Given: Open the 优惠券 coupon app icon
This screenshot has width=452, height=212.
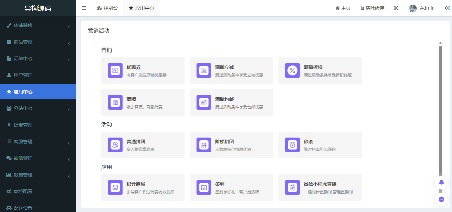Looking at the screenshot, I should coord(115,70).
